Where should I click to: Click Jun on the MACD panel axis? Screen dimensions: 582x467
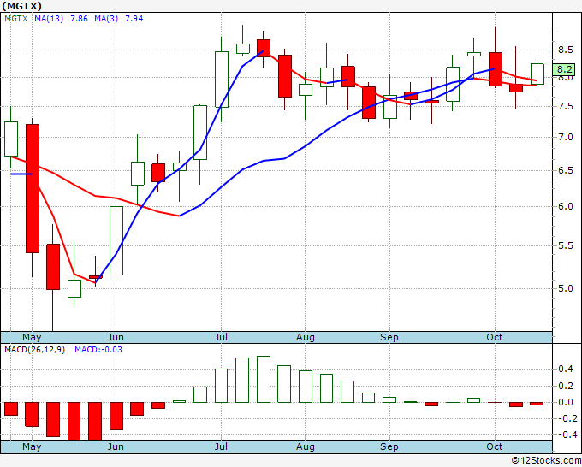(116, 446)
